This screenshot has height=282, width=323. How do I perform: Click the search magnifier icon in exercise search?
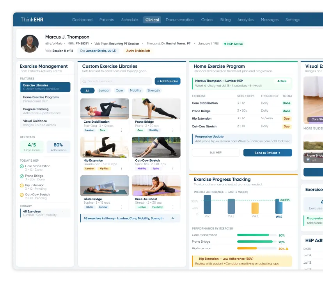click(84, 81)
